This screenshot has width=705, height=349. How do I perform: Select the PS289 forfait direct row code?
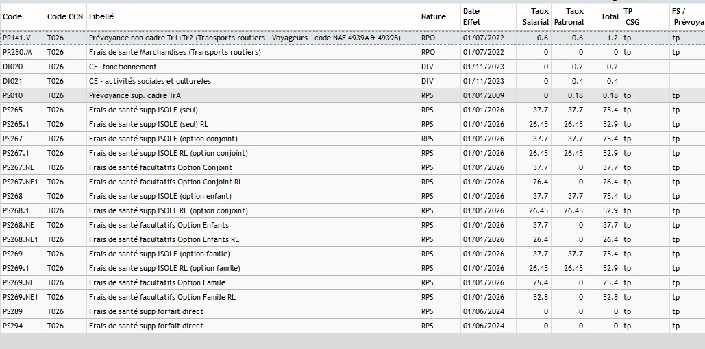12,311
